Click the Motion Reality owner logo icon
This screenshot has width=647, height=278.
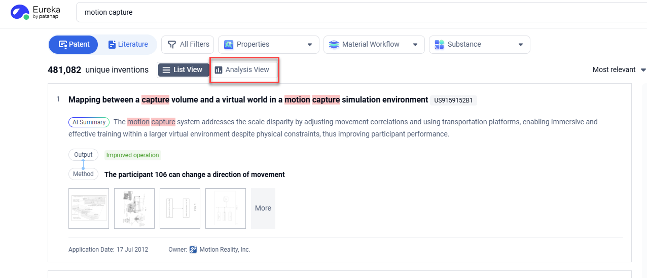[193, 250]
